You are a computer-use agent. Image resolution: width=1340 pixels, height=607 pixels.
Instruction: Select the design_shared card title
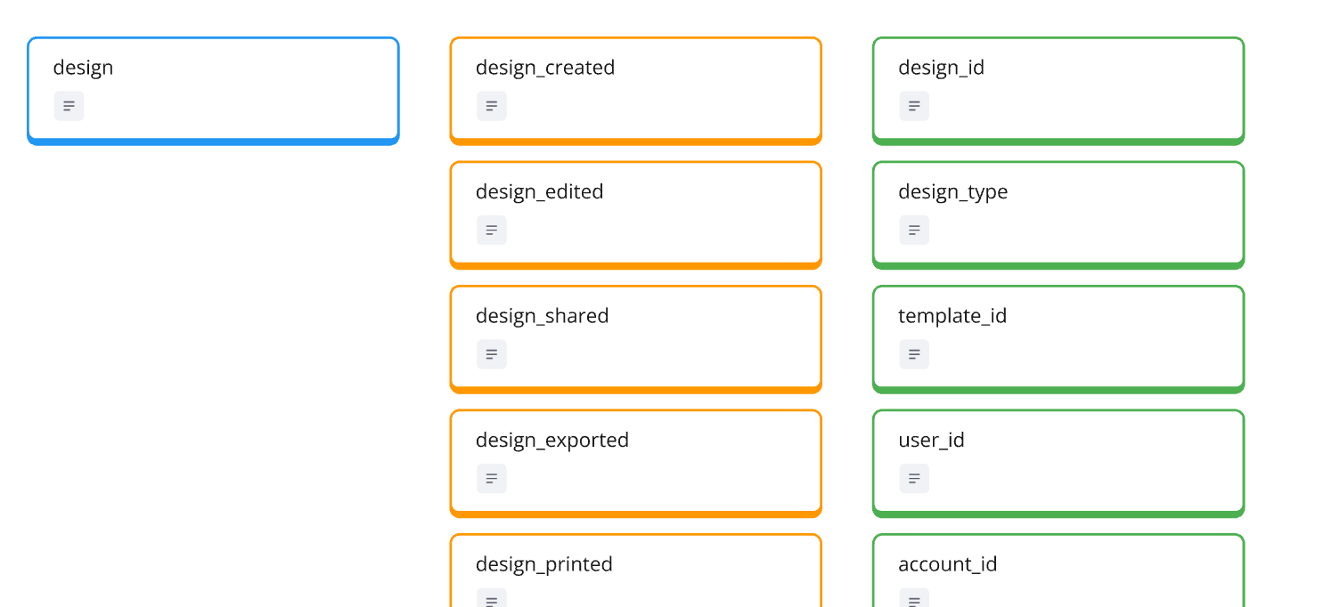[542, 316]
